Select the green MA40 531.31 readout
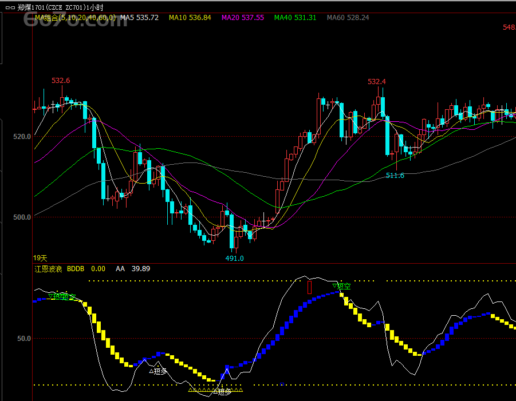 (x=295, y=18)
